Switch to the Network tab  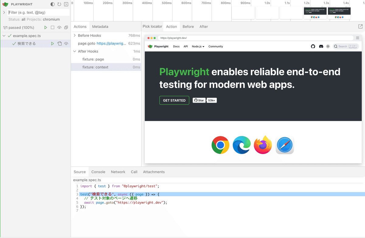[x=118, y=172]
